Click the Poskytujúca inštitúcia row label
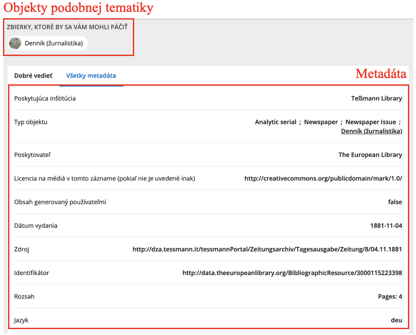 pos(45,98)
